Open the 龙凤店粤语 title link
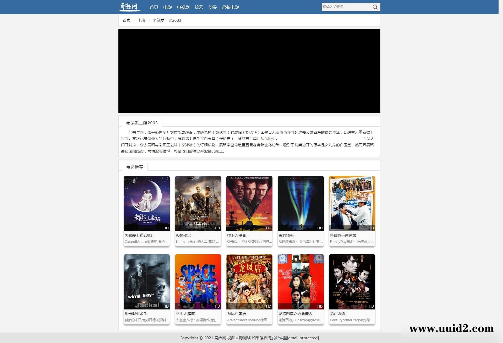Viewport: 503px width, 343px height. pyautogui.click(x=237, y=314)
